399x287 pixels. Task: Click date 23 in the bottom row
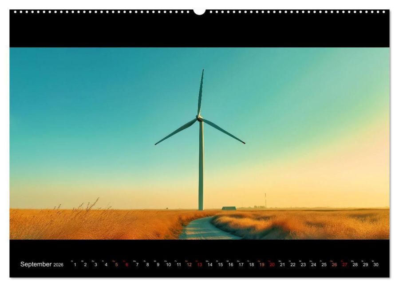pos(303,265)
